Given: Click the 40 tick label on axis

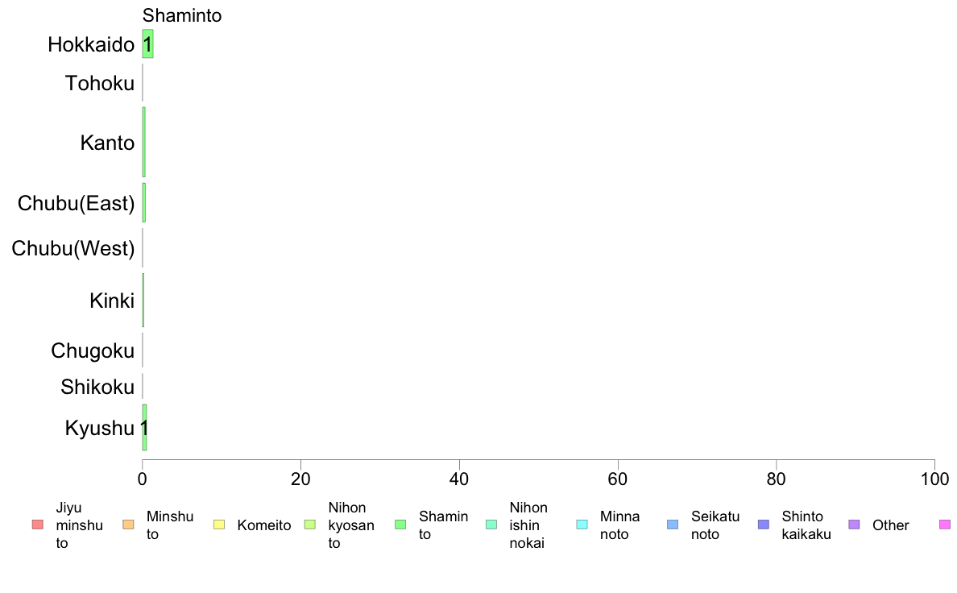Looking at the screenshot, I should click(x=459, y=479).
